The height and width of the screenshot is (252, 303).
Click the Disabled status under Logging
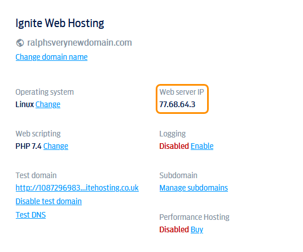pos(174,146)
